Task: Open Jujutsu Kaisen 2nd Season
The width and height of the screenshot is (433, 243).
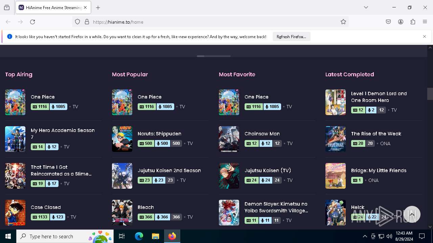Action: tap(169, 170)
